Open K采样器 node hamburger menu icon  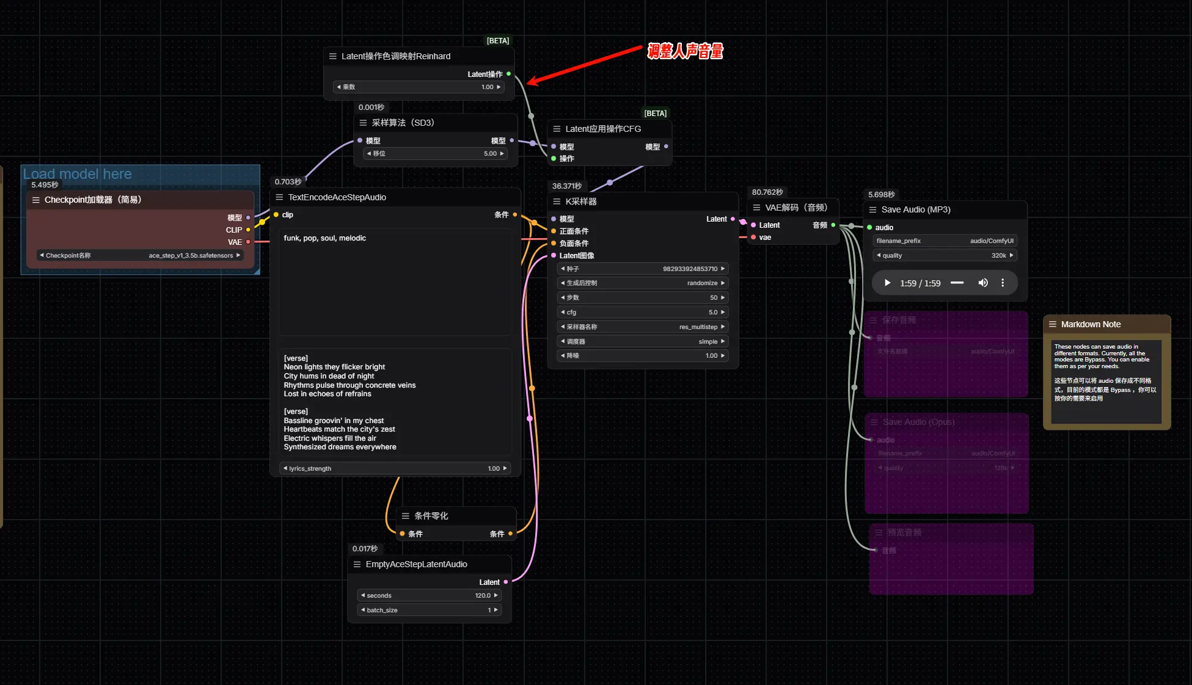pyautogui.click(x=557, y=201)
